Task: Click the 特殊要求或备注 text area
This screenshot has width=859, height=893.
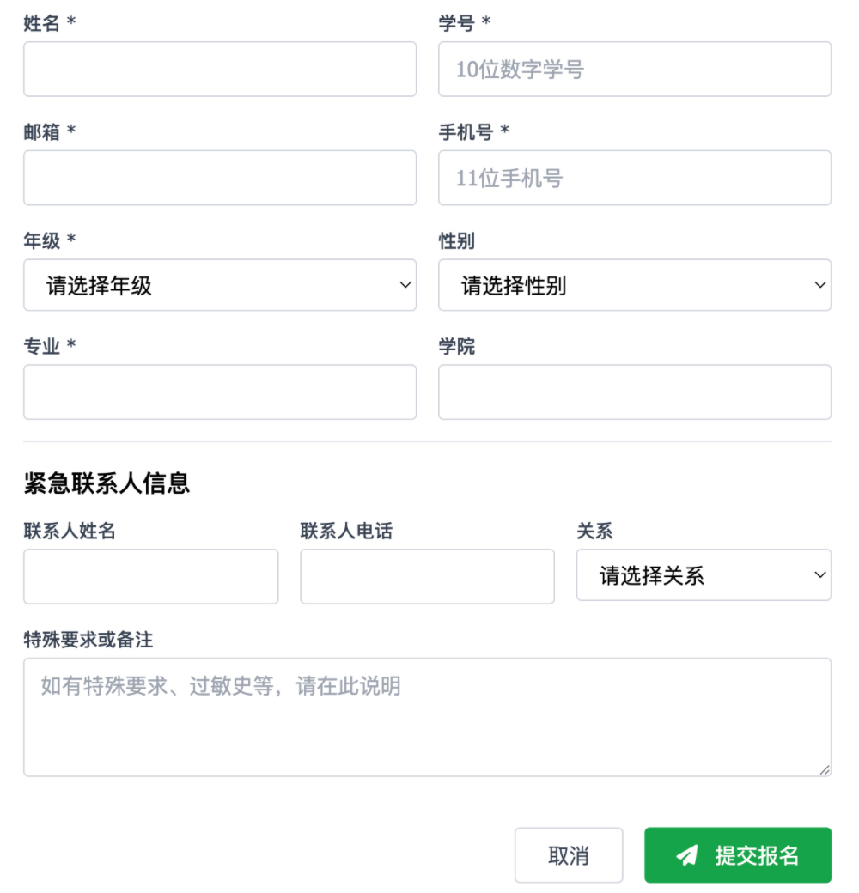Action: tap(427, 713)
